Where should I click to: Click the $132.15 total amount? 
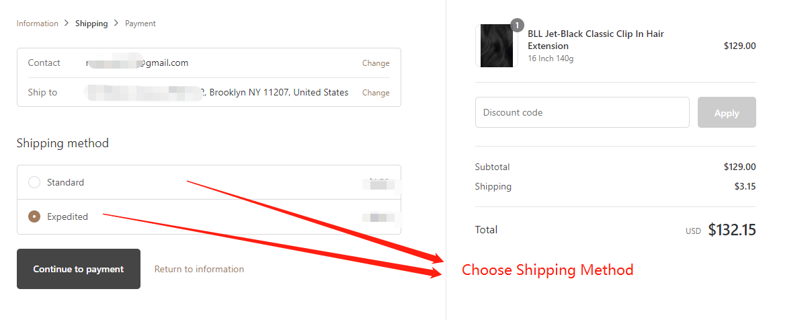(731, 230)
